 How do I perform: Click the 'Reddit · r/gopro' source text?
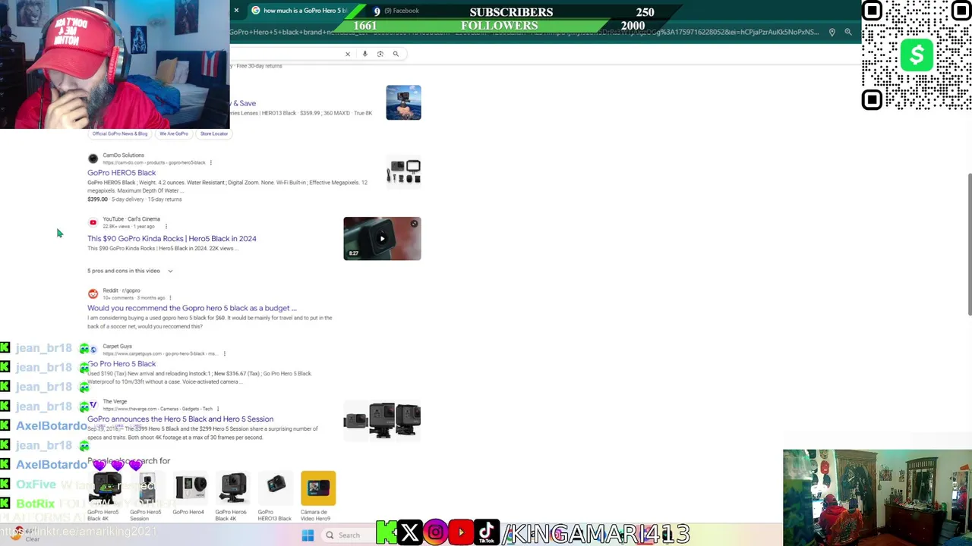121,290
